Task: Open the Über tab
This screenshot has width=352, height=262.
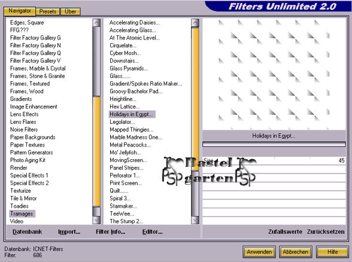Action: click(x=70, y=11)
